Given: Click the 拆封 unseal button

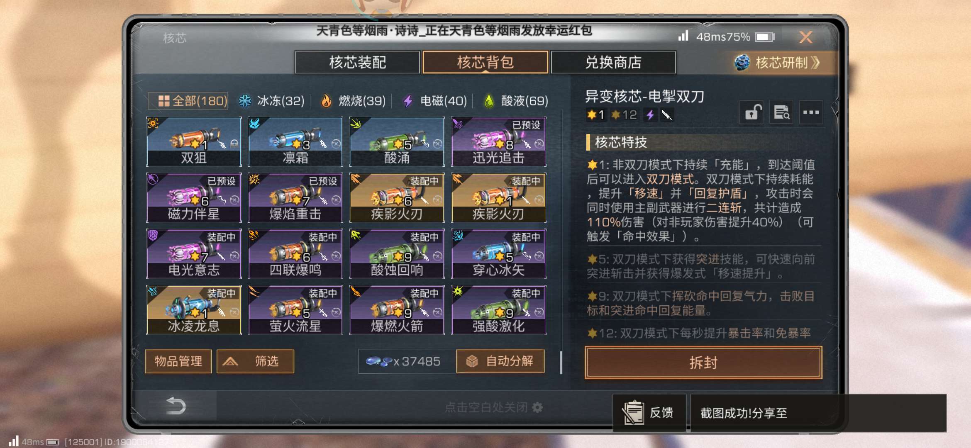Looking at the screenshot, I should tap(703, 363).
